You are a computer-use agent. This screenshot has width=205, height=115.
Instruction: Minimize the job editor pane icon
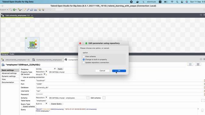[201, 15]
